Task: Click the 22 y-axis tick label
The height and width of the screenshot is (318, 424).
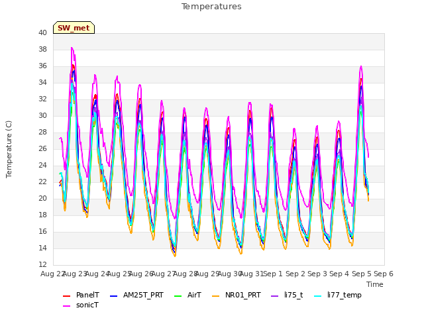Action: 42,182
